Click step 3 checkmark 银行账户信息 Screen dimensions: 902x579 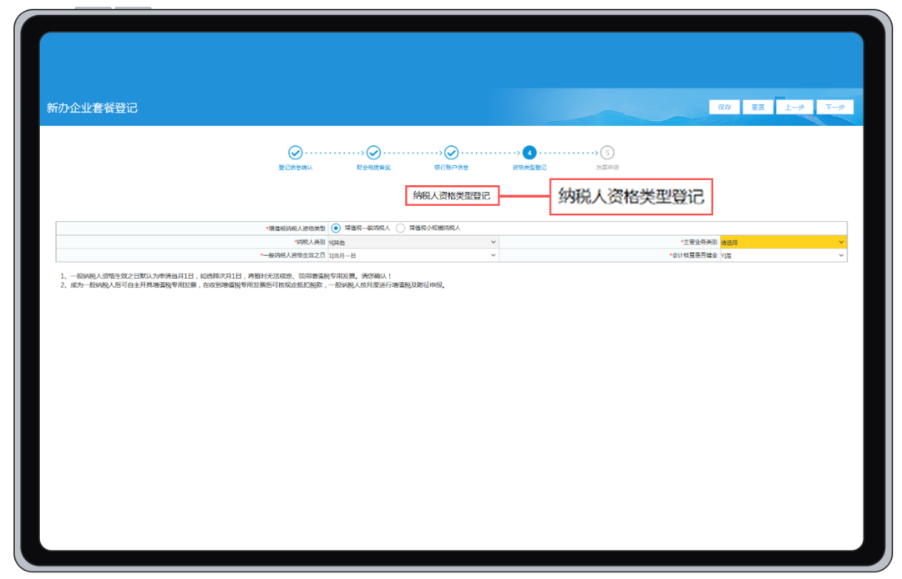452,153
